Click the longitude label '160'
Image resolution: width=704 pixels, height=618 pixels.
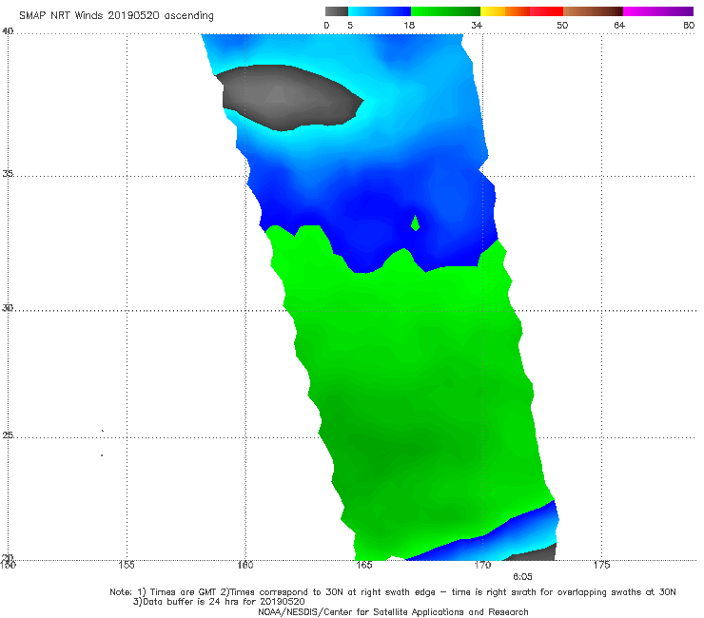coord(245,565)
